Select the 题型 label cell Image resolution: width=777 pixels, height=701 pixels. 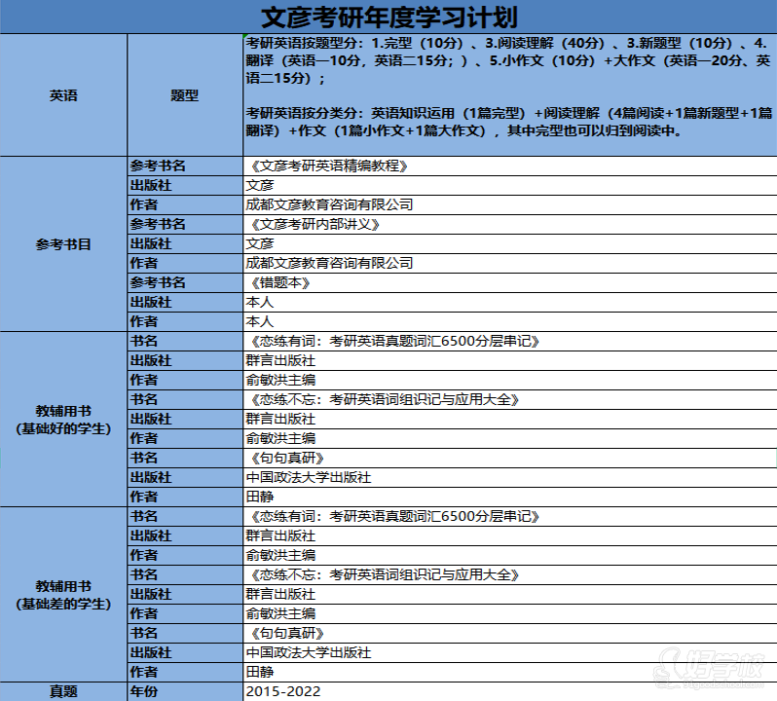point(184,95)
